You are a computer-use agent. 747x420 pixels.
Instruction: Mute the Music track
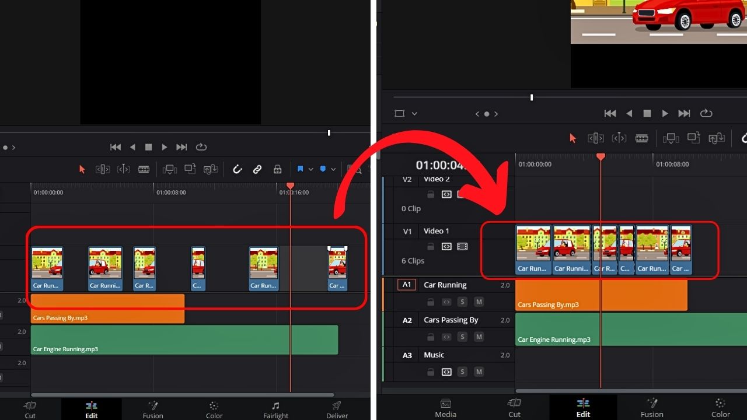pyautogui.click(x=479, y=372)
